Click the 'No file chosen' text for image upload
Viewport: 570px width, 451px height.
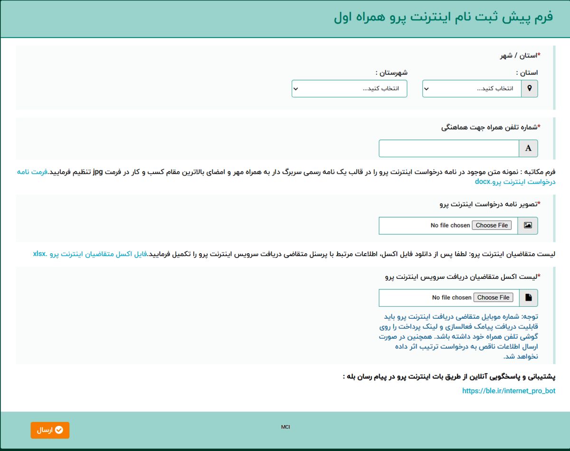(450, 225)
